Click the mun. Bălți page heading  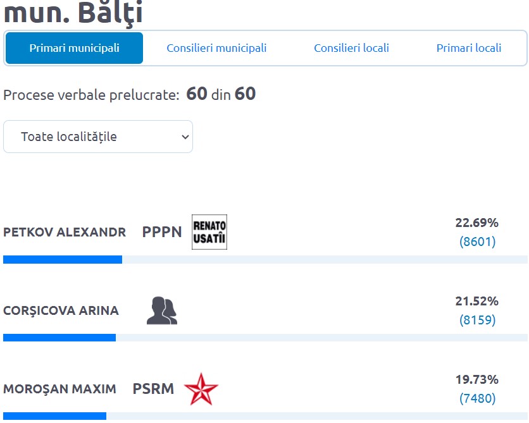pos(73,13)
